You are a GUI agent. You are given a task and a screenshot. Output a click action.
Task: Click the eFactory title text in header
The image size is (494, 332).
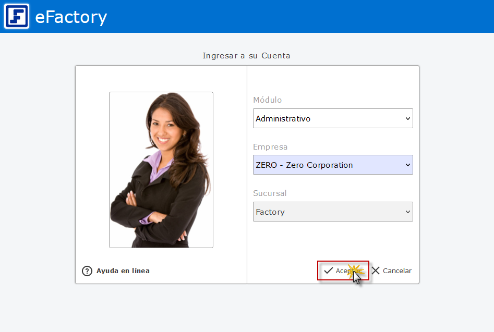(71, 17)
